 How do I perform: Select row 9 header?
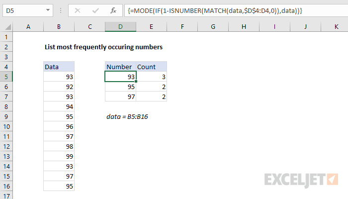coord(6,116)
